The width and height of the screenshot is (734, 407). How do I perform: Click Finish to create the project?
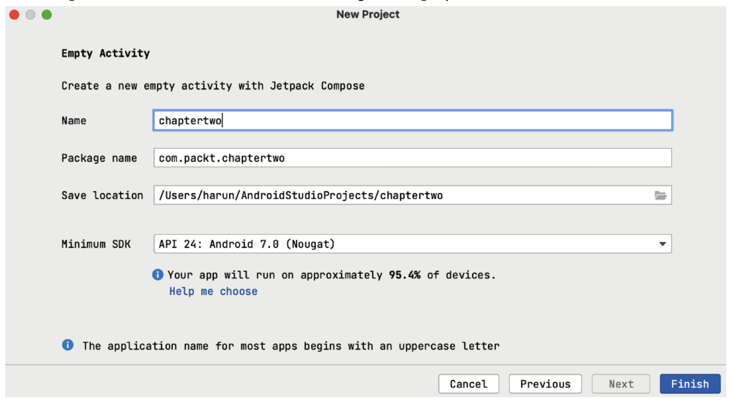click(x=689, y=384)
